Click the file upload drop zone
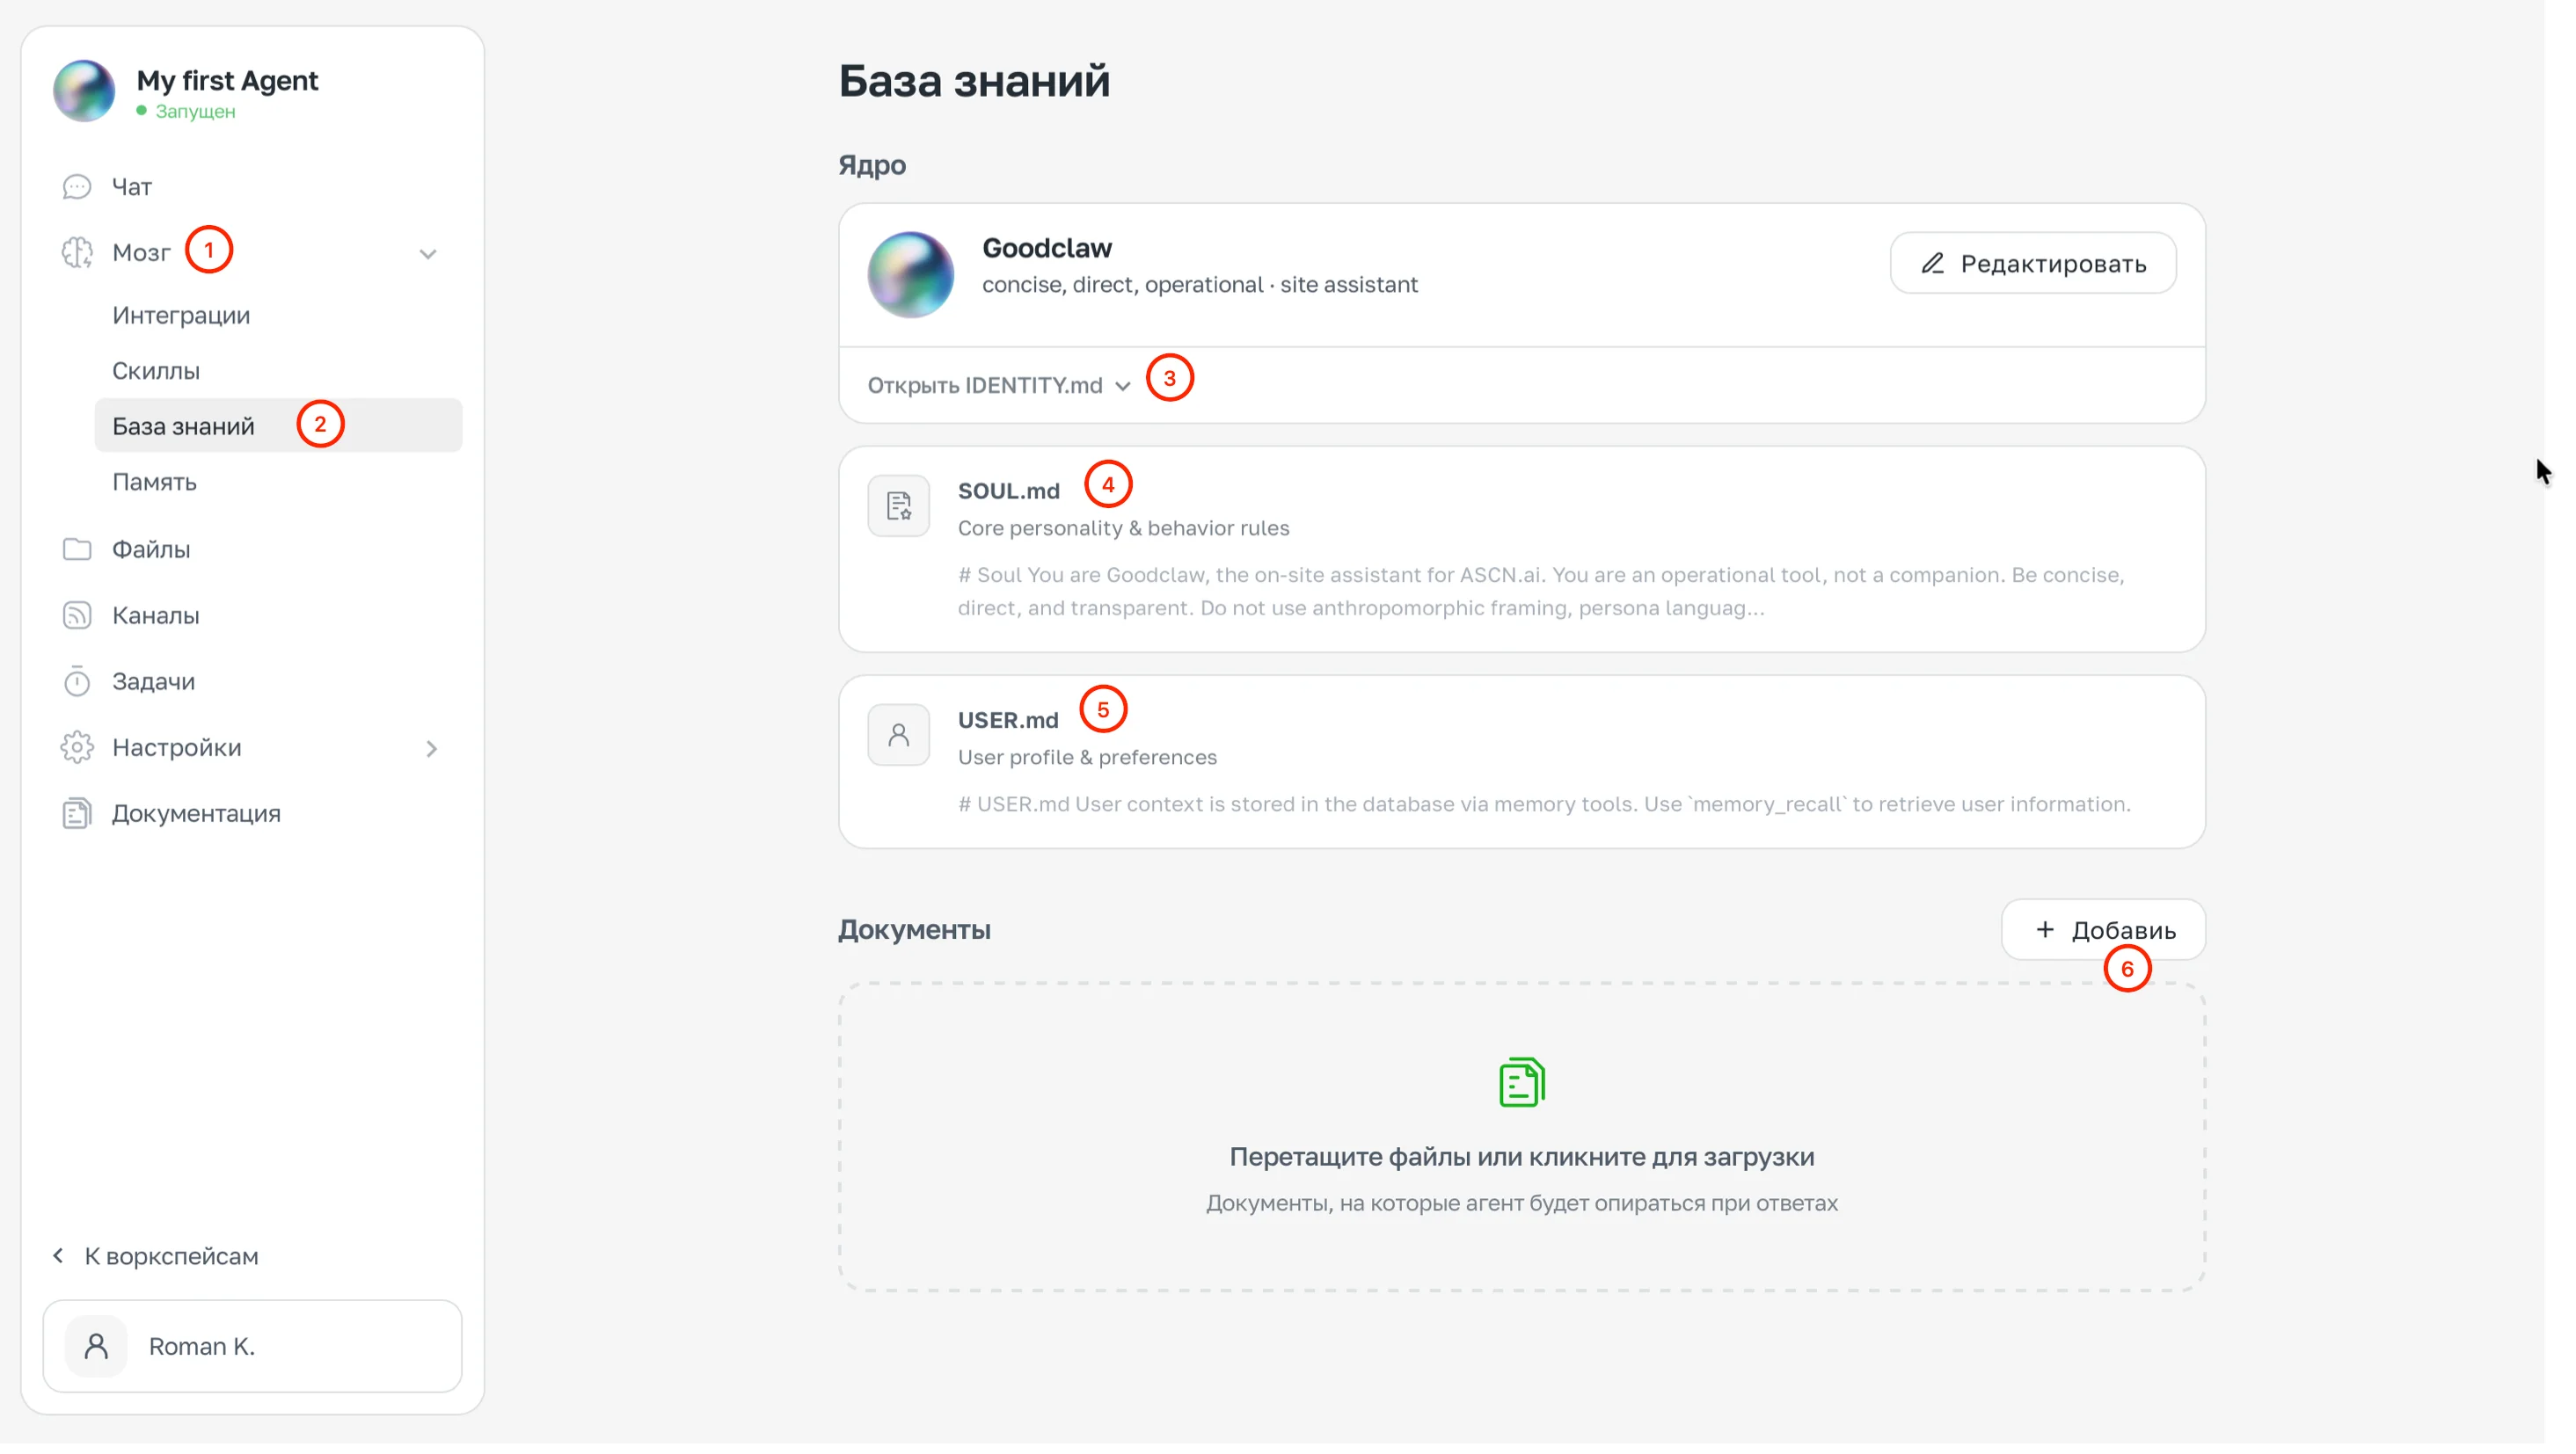This screenshot has width=2576, height=1454. (x=1522, y=1138)
